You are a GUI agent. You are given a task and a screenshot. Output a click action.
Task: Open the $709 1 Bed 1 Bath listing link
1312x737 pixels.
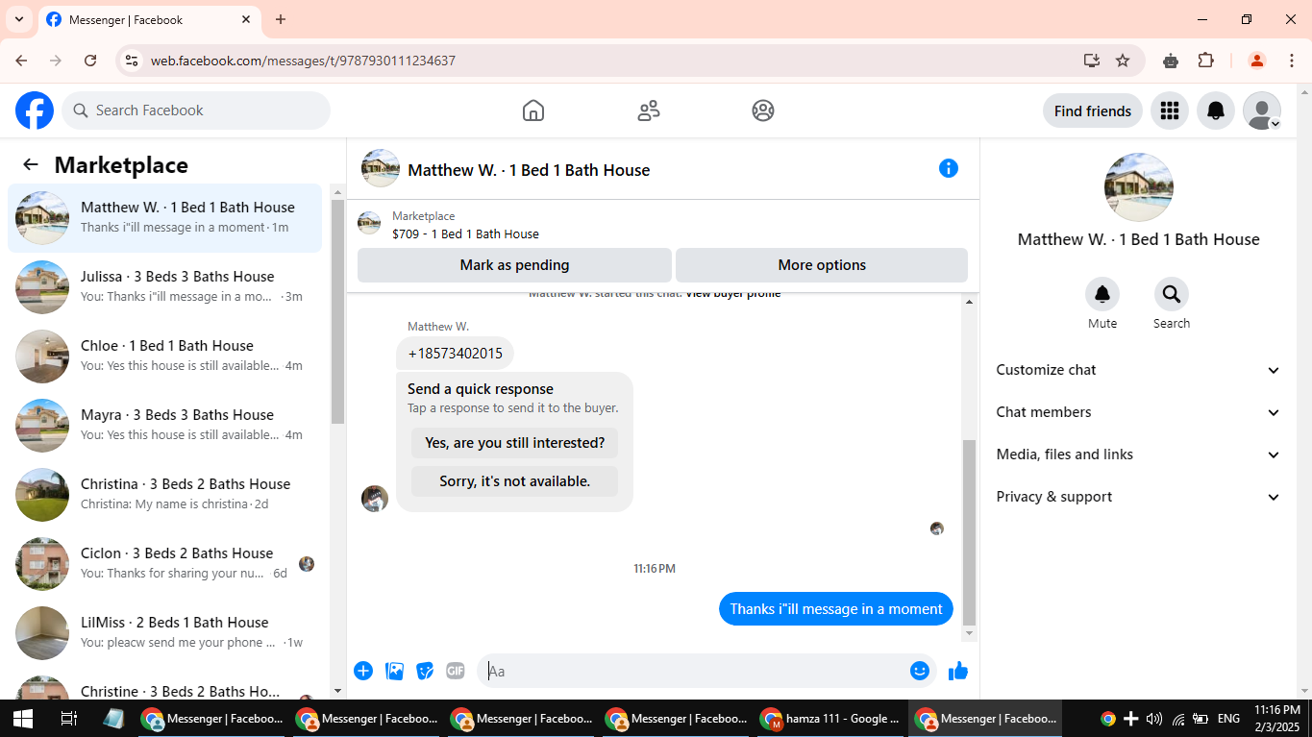[x=465, y=233]
